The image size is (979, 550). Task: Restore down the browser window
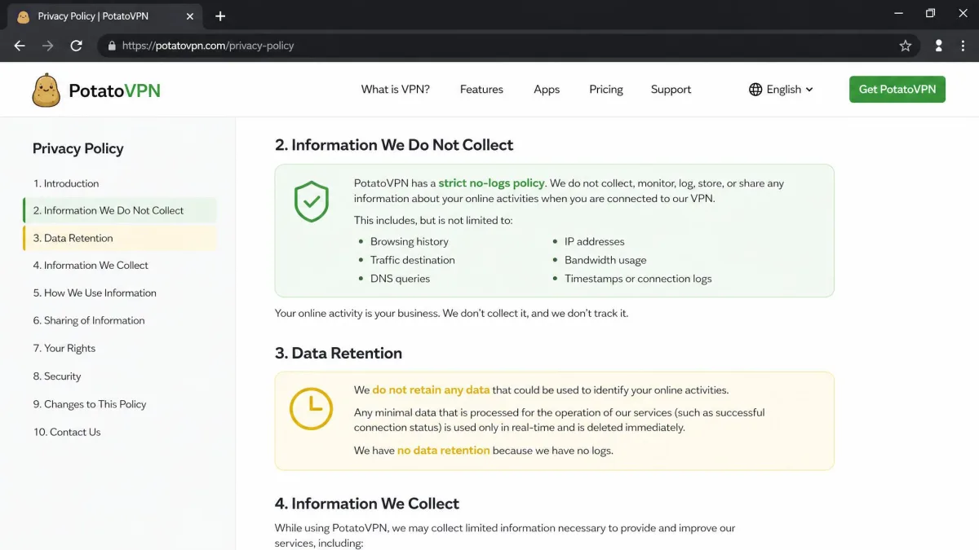pyautogui.click(x=930, y=13)
